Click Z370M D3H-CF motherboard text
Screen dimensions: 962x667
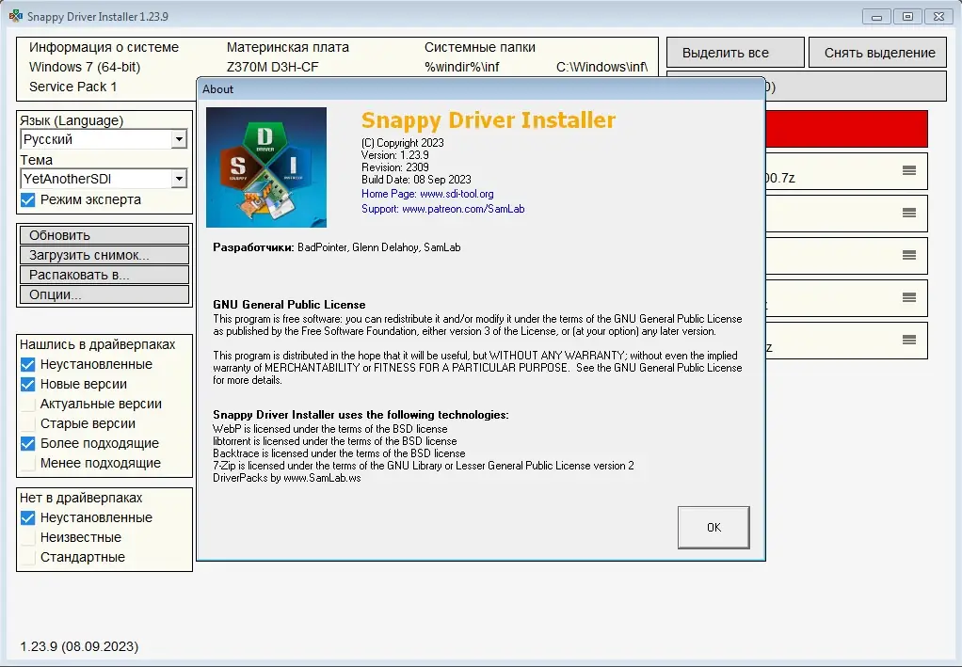click(x=272, y=67)
